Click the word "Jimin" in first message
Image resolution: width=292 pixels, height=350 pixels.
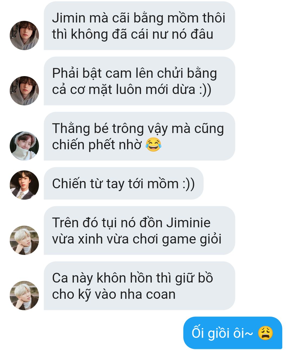pos(69,18)
